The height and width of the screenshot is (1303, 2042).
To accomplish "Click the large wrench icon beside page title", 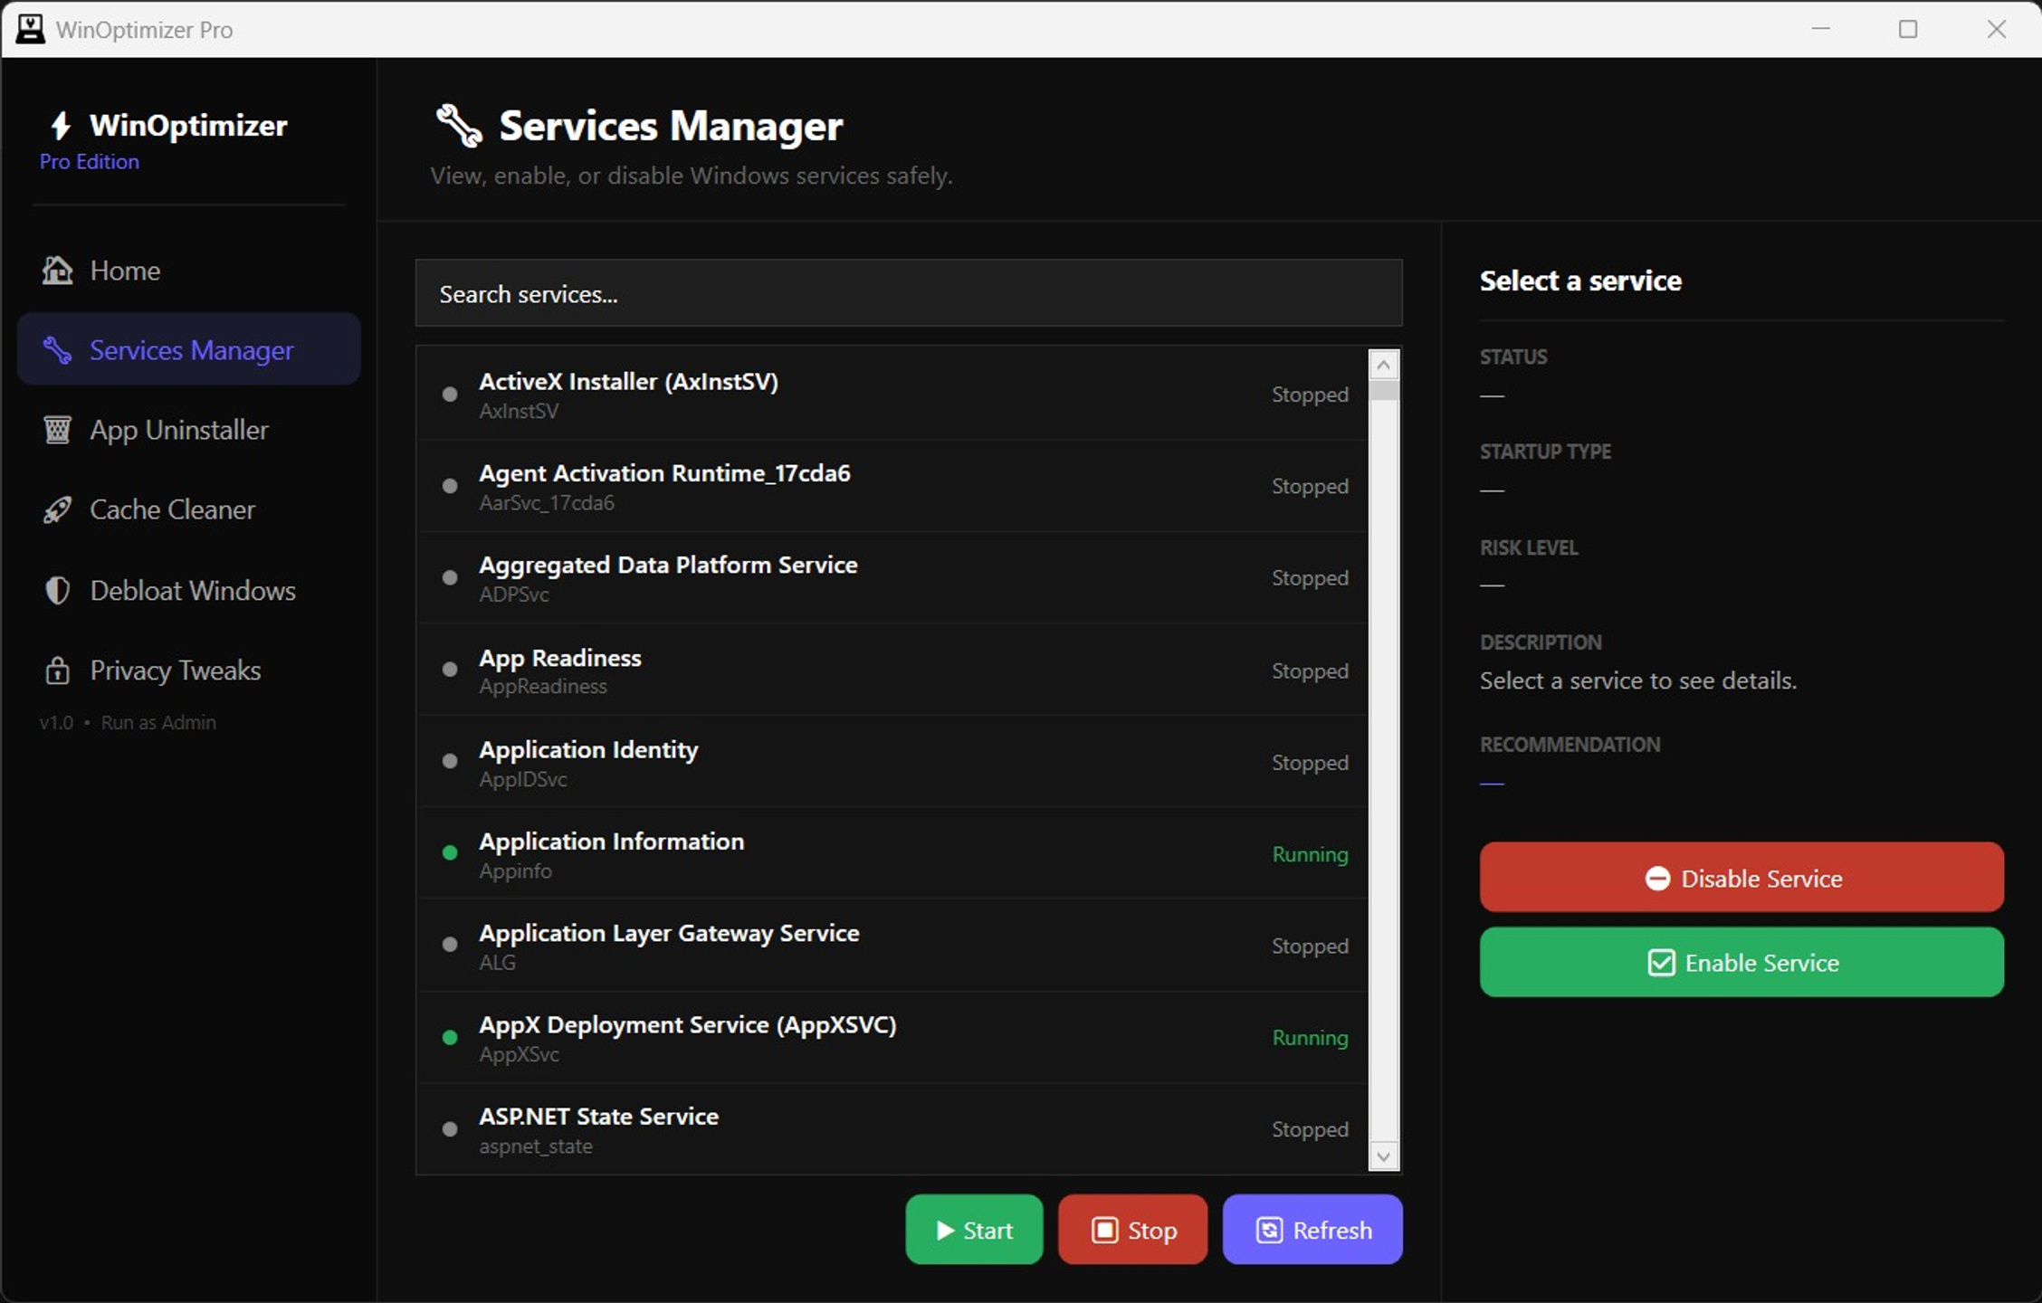I will pyautogui.click(x=459, y=126).
